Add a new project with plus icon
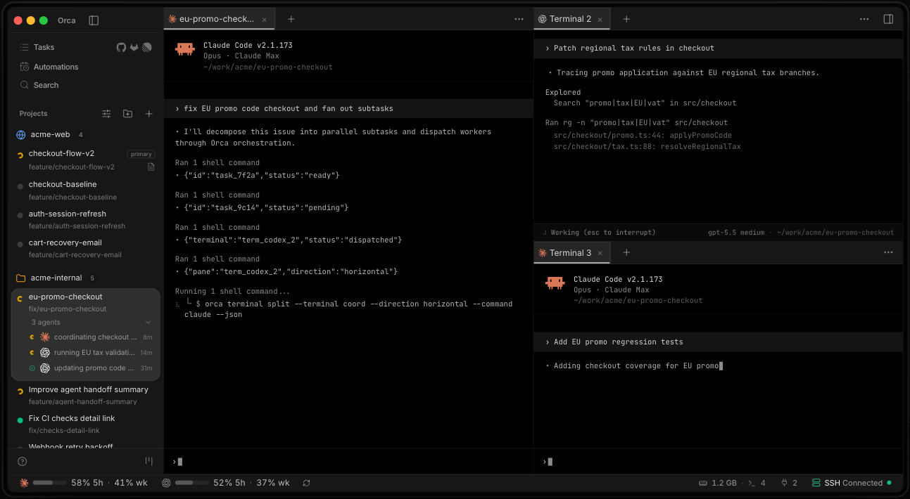 click(x=148, y=113)
